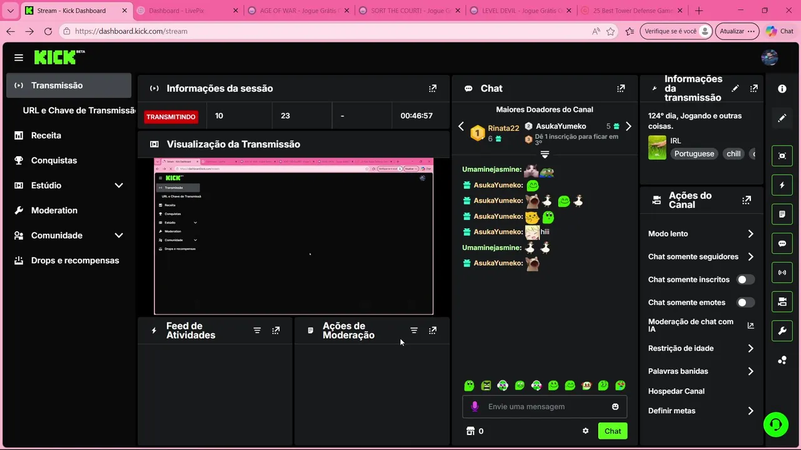Toggle the chat bubble widget icon in the right toolbar

coord(782,244)
